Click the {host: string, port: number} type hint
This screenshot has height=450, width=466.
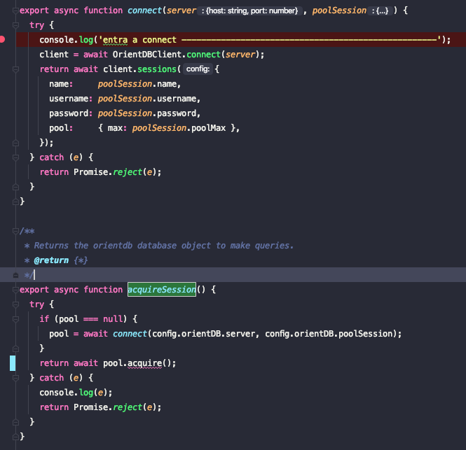[249, 11]
